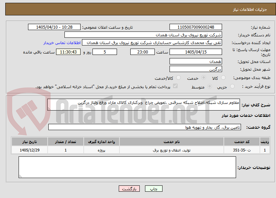Viewport: 276px width, 198px height.
Task: Click the تعداد / مقدار column header
Action: tap(65, 142)
